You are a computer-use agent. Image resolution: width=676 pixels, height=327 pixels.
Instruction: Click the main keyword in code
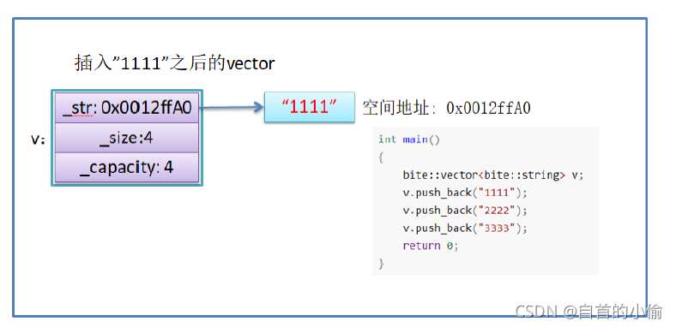[x=415, y=140]
